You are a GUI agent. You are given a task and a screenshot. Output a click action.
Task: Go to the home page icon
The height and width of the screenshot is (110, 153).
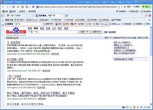[x=22, y=7]
